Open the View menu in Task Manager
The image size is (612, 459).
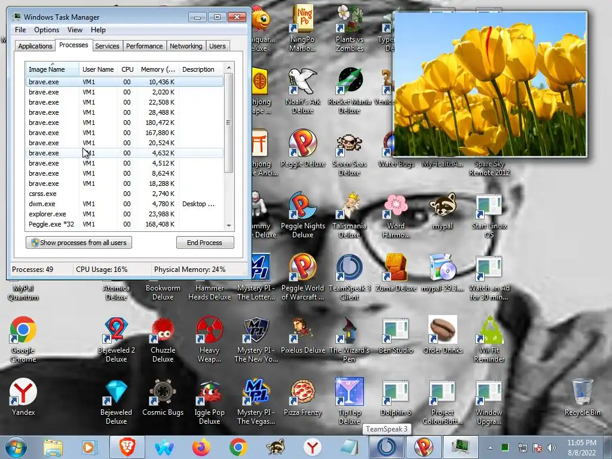tap(75, 30)
